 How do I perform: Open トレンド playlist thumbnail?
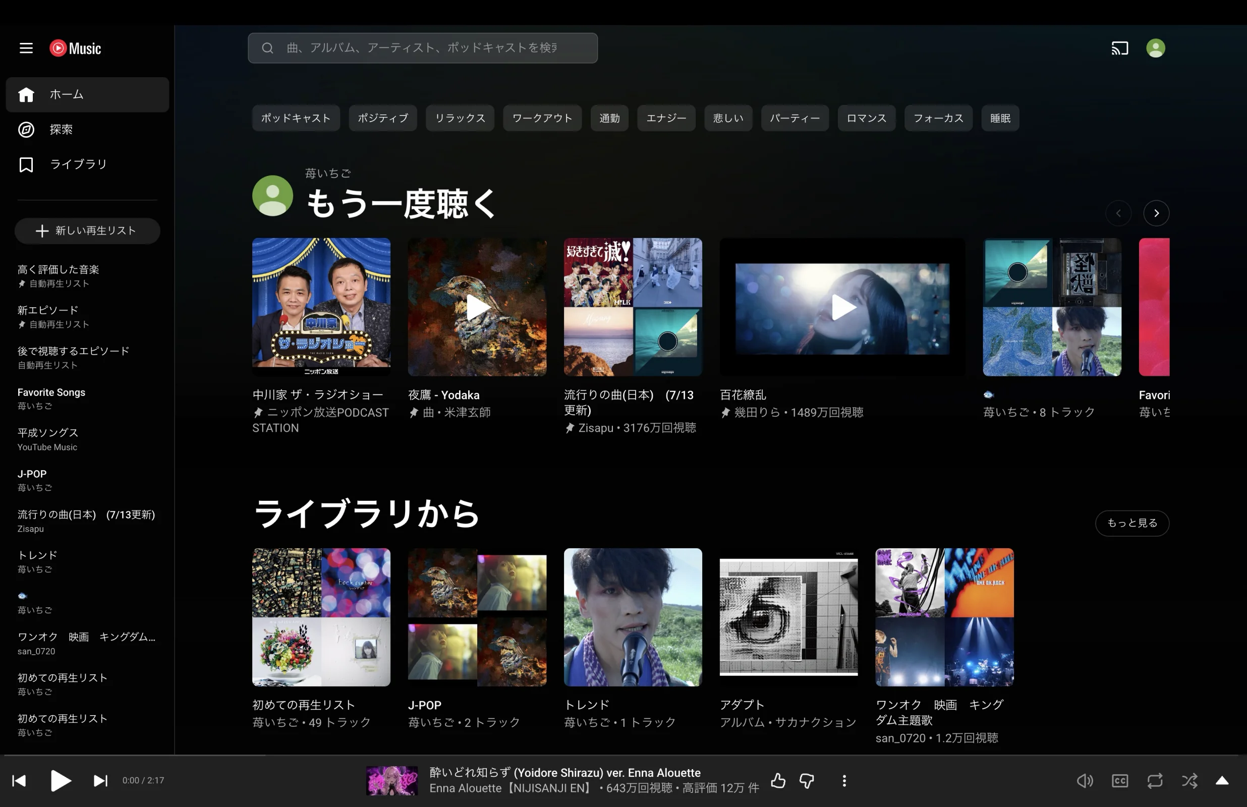point(633,617)
